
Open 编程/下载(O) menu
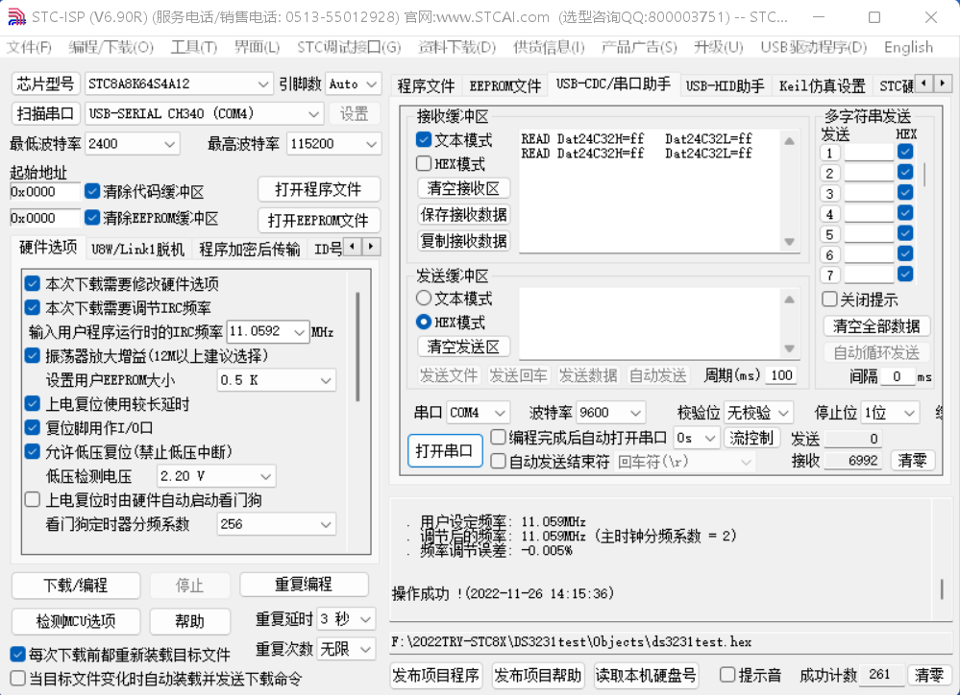[111, 47]
